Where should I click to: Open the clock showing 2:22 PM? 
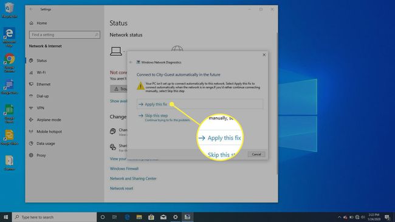(374, 217)
